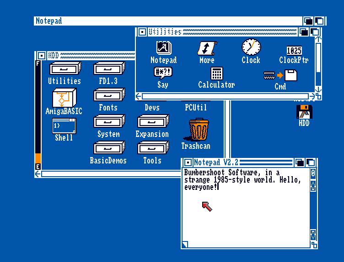344x262 pixels.
Task: Select the HDD disk icon on desktop
Action: tap(304, 112)
